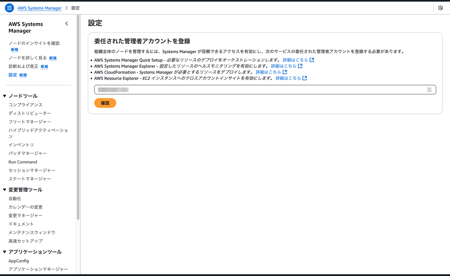Go to ハイブリッドアクティベーション
The image size is (450, 276).
pos(38,133)
